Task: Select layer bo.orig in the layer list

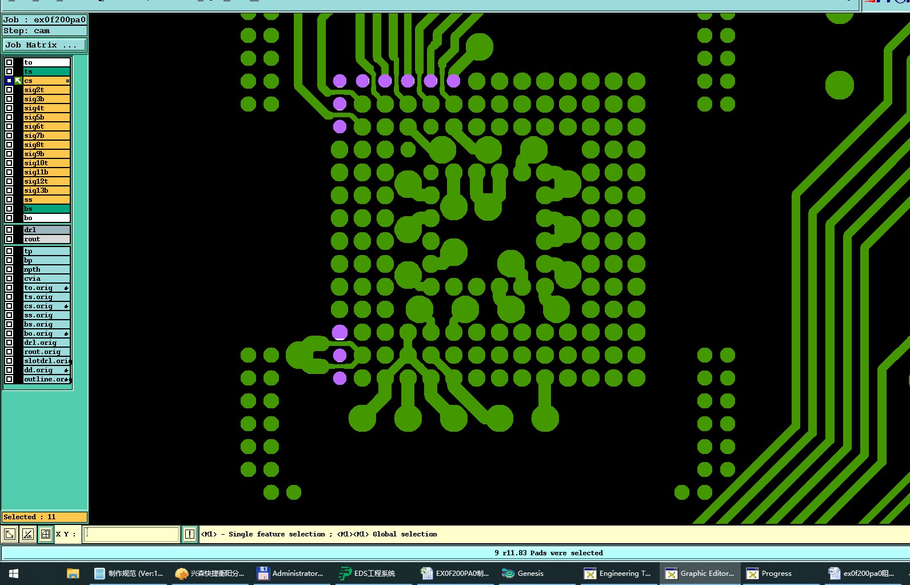Action: [x=46, y=333]
